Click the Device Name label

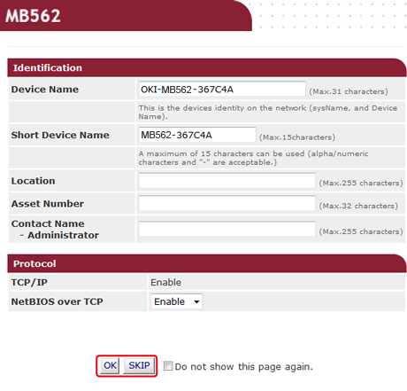pos(45,90)
